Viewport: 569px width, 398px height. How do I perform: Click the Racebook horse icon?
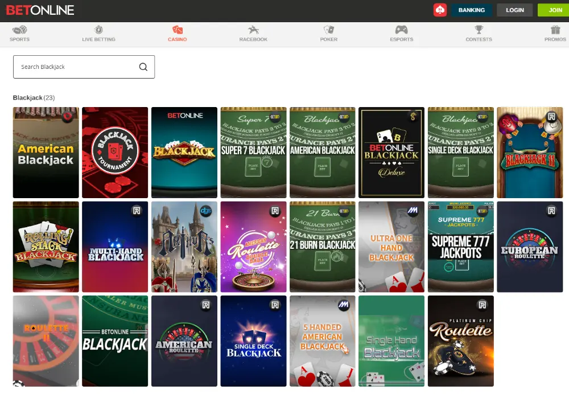pyautogui.click(x=253, y=30)
